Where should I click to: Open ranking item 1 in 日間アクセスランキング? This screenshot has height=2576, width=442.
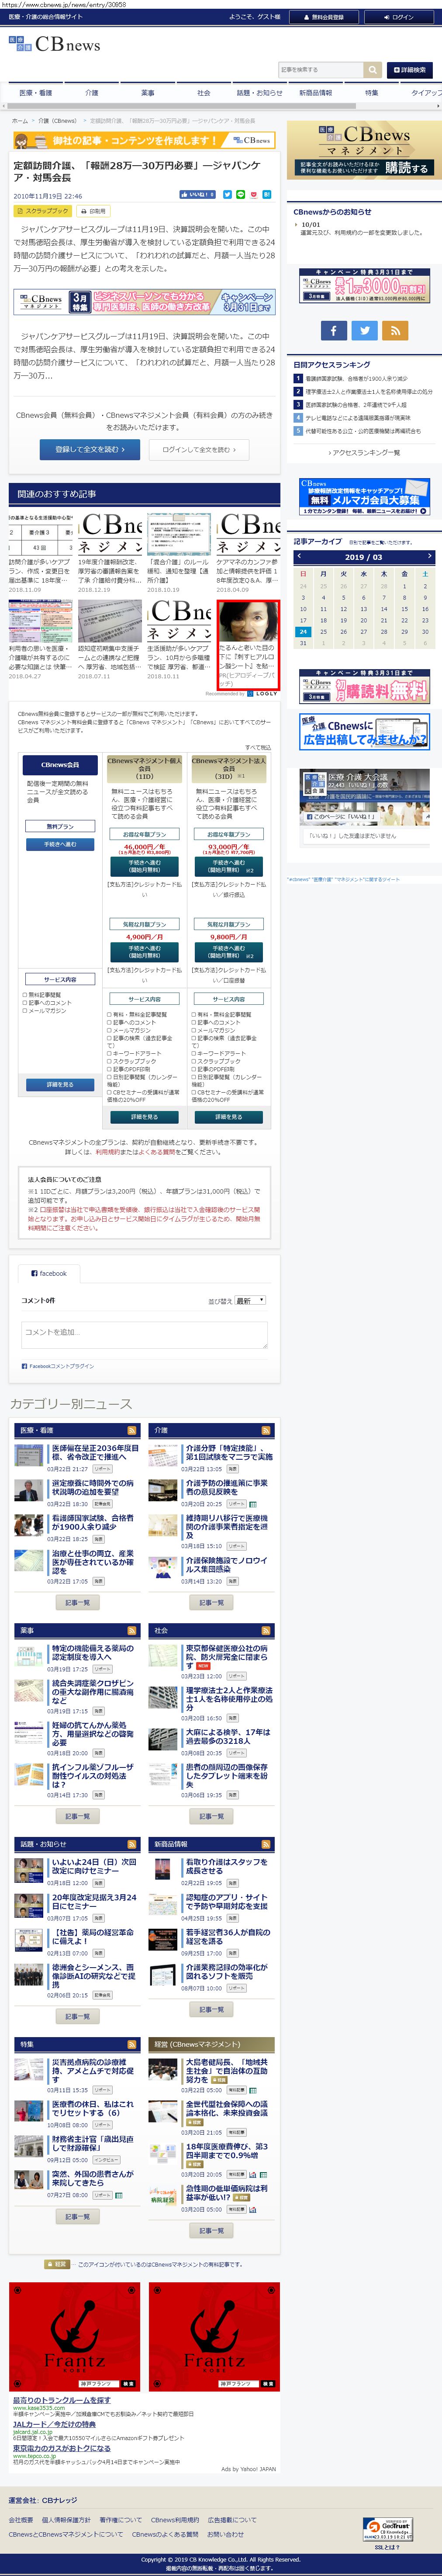356,379
